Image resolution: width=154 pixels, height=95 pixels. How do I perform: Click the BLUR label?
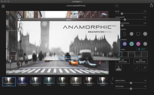(x=117, y=11)
